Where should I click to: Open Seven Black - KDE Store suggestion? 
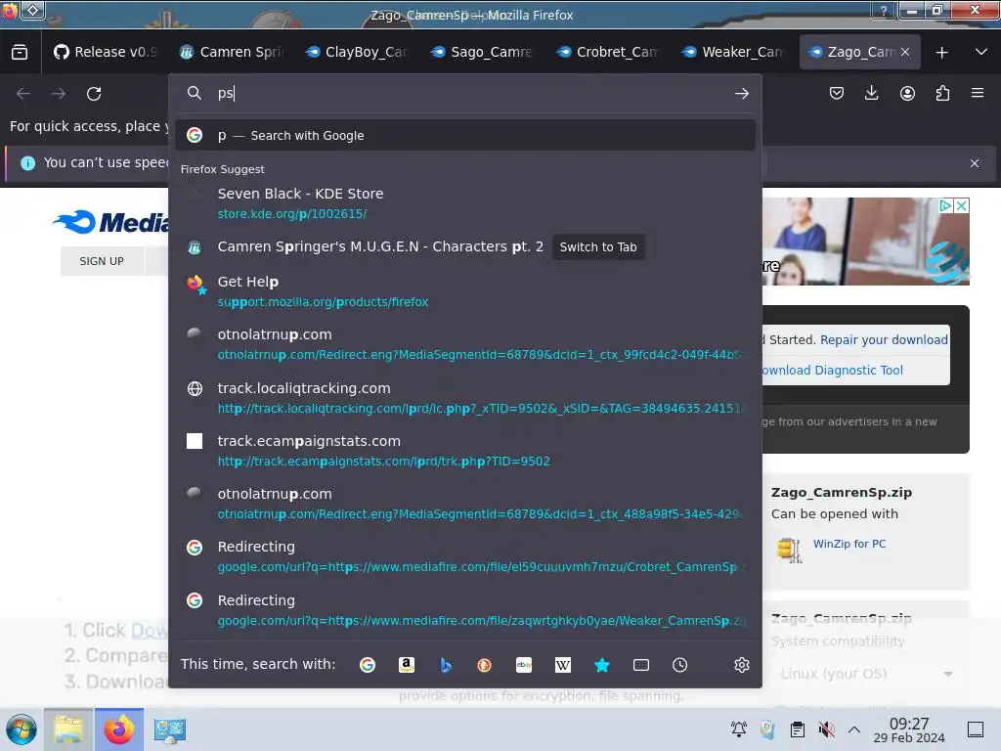[x=464, y=203]
